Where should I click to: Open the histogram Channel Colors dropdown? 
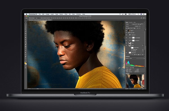point(133,58)
